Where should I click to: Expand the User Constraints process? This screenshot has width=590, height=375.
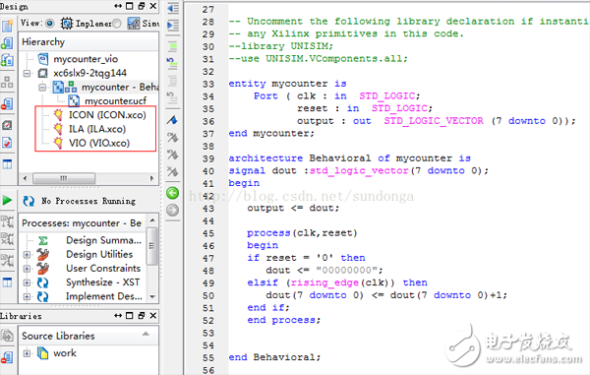(27, 269)
